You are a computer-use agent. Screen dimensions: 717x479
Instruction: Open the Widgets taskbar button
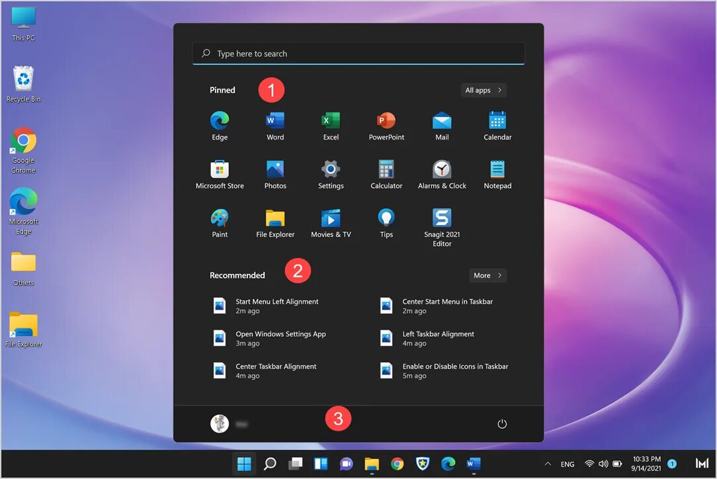click(321, 464)
